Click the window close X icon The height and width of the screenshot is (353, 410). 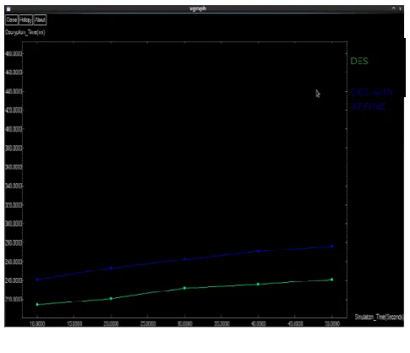pyautogui.click(x=400, y=8)
